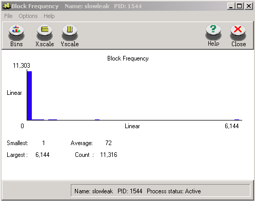Image resolution: width=255 pixels, height=201 pixels.
Task: Click the Count label
Action: (84, 155)
